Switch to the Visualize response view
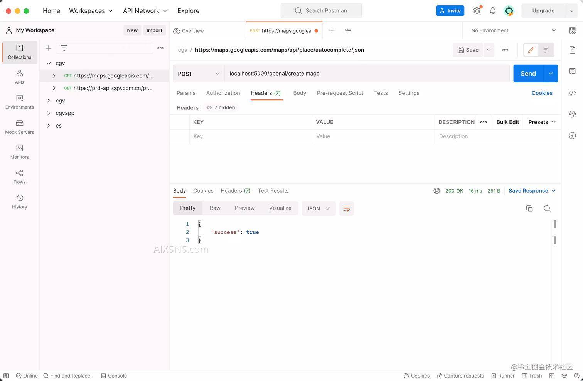Image resolution: width=583 pixels, height=381 pixels. (280, 208)
